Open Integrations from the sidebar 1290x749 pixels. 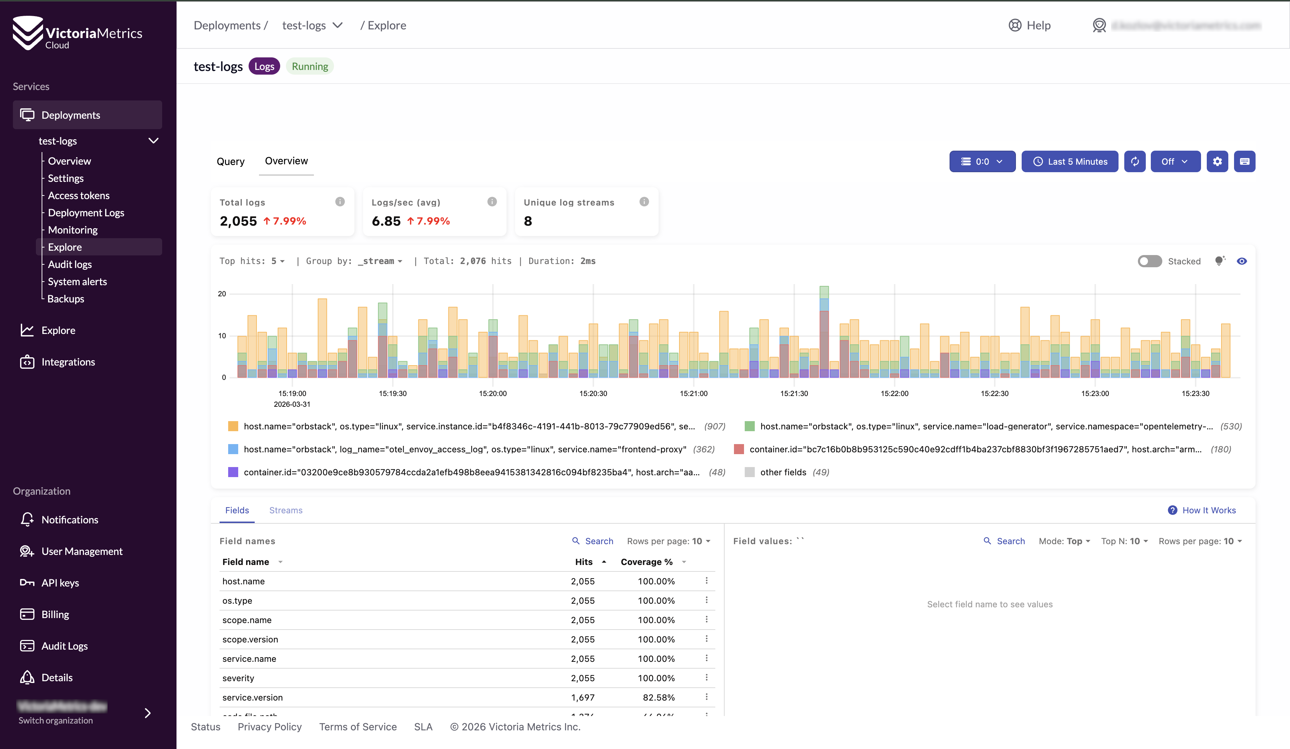[x=68, y=362]
